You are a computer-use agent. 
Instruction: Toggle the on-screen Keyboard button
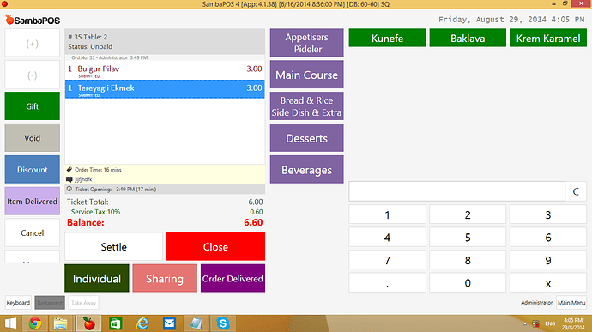pyautogui.click(x=18, y=303)
